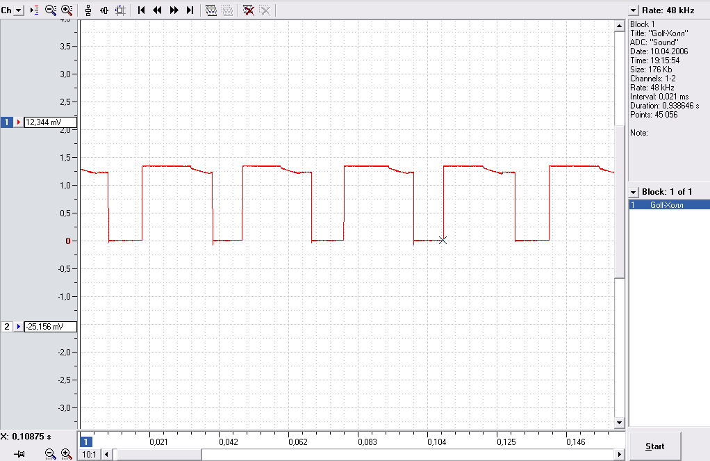The image size is (710, 461).
Task: Zoom in vertically with top toolbar magnifier
Action: tap(67, 10)
